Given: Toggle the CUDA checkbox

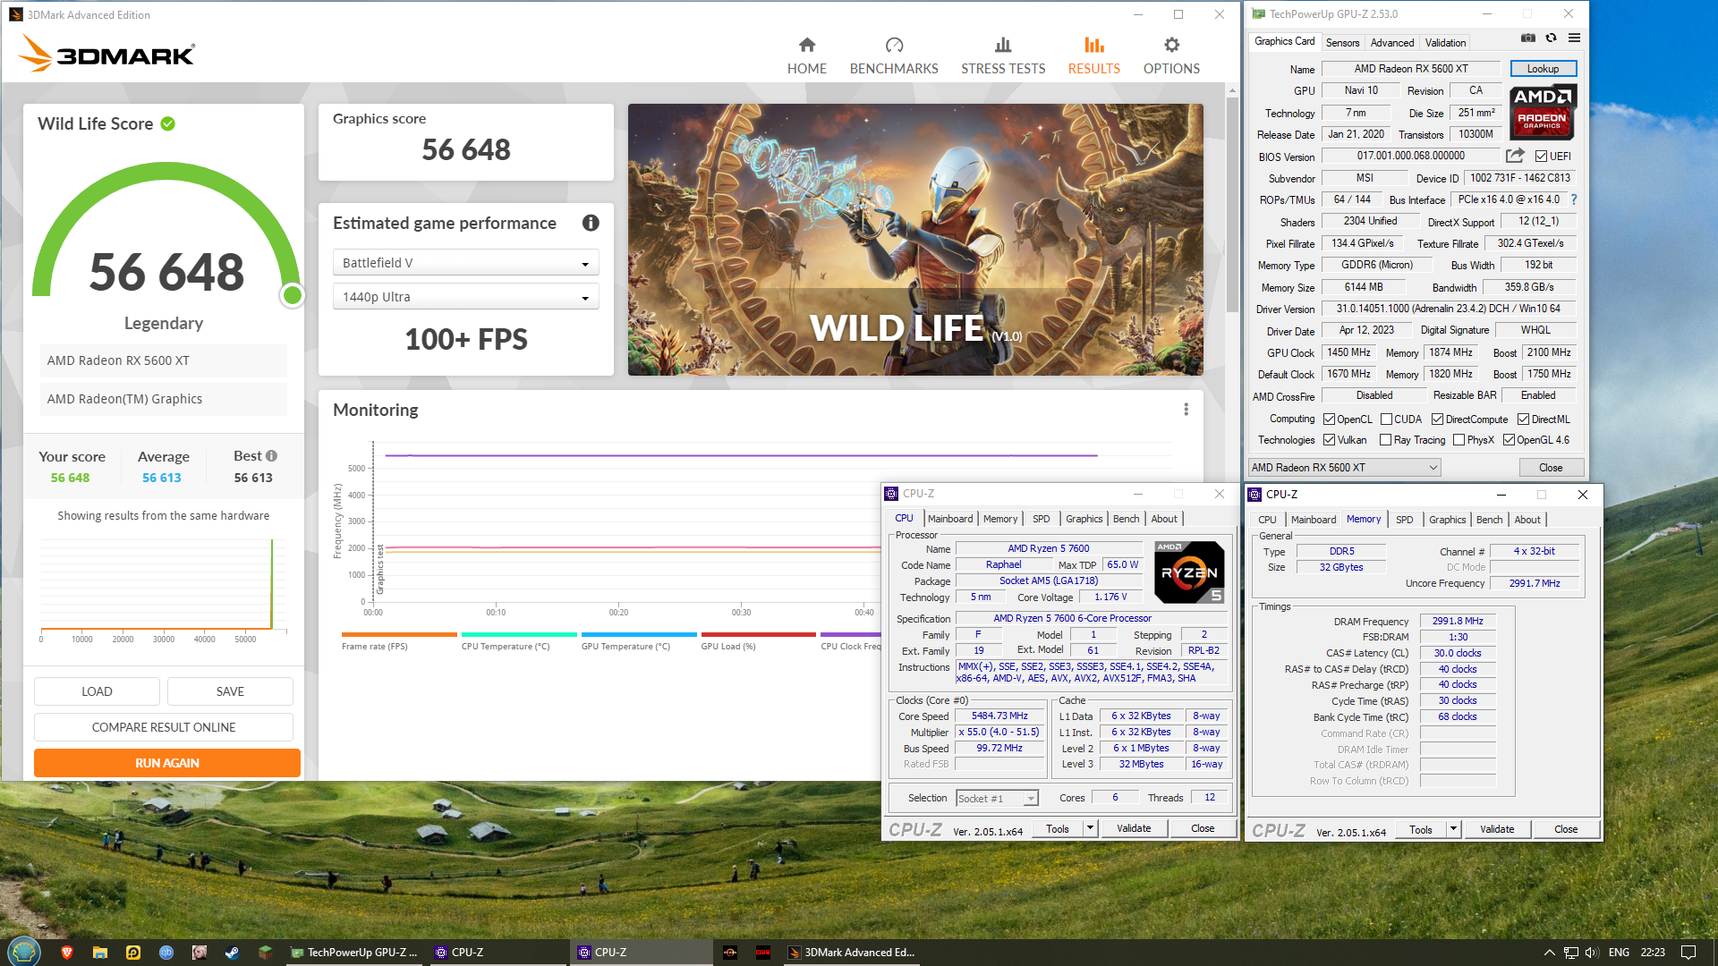Looking at the screenshot, I should [1386, 419].
